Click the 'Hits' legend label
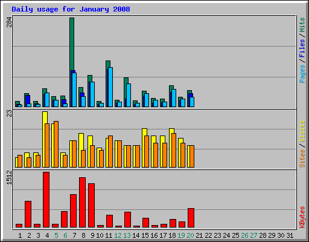 [x=302, y=25]
